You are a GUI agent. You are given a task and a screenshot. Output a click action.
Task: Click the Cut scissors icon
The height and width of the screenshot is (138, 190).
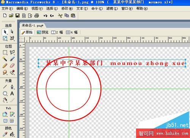[x=60, y=16]
